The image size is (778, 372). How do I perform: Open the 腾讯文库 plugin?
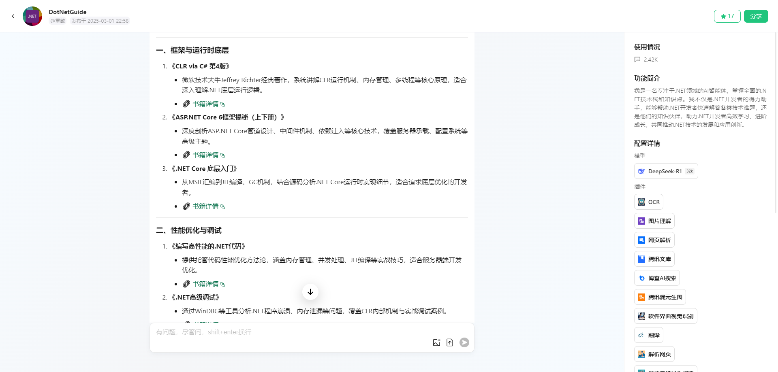click(654, 259)
